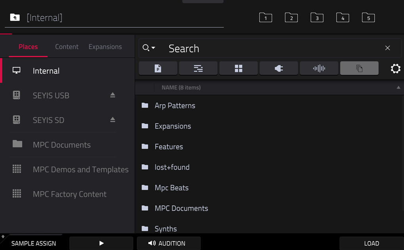
Task: Sort list by NAME column header
Action: pos(181,87)
